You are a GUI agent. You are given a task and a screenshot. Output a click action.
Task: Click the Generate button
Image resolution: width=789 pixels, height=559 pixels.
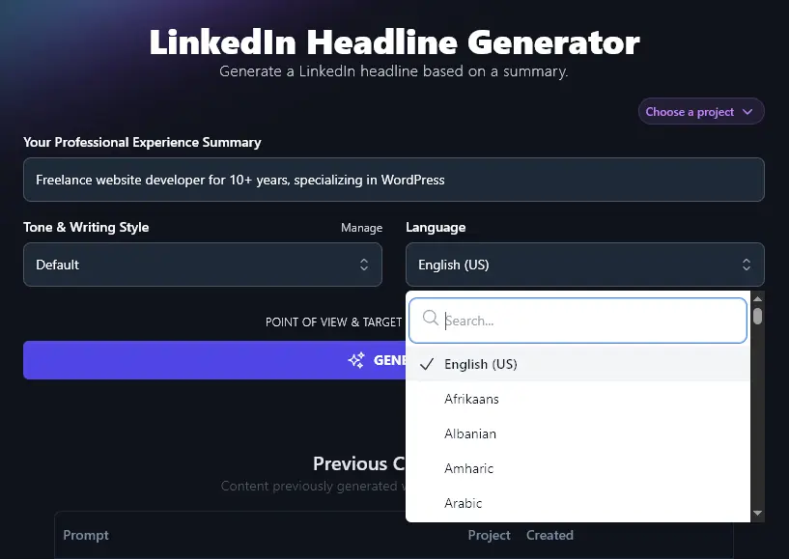pos(290,359)
